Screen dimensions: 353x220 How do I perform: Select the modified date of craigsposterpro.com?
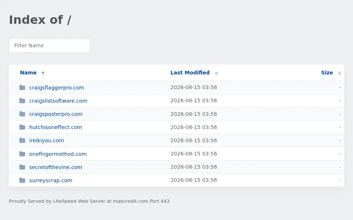pyautogui.click(x=194, y=114)
